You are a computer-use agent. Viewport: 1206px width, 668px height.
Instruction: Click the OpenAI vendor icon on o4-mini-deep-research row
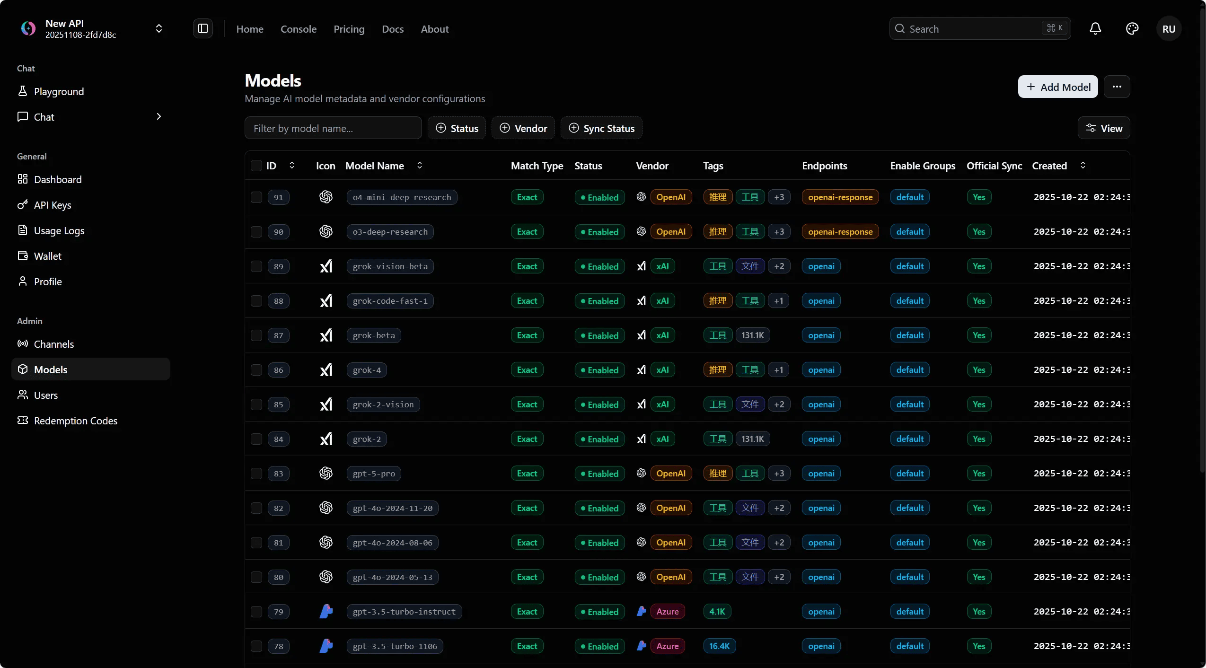tap(640, 197)
